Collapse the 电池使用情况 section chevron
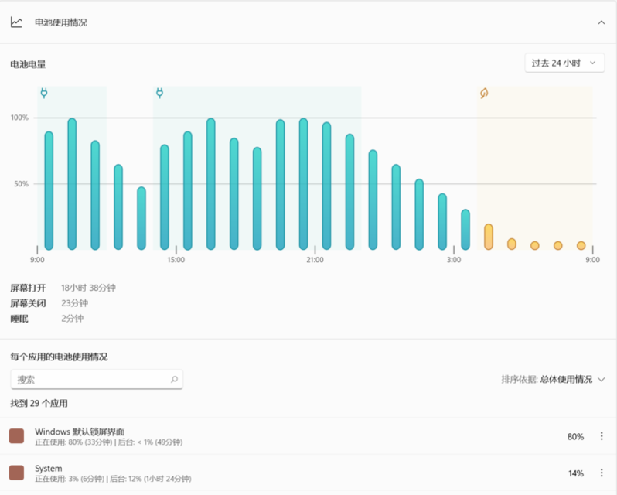Viewport: 617px width, 495px height. tap(601, 22)
